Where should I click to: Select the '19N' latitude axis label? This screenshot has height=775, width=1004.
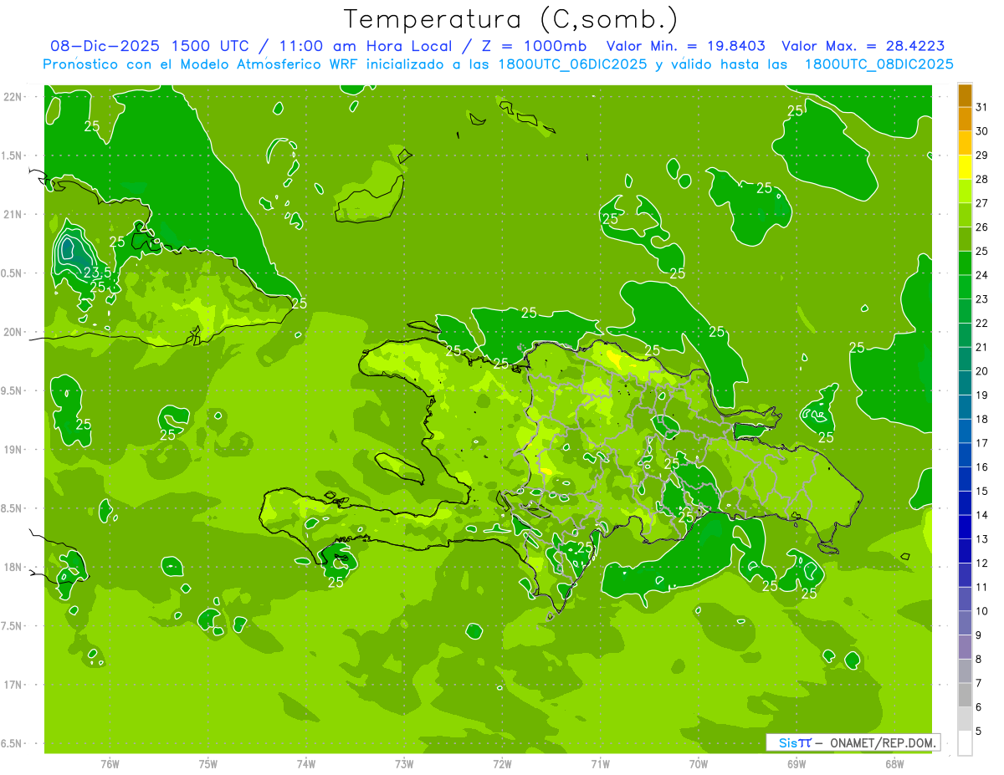[x=13, y=450]
